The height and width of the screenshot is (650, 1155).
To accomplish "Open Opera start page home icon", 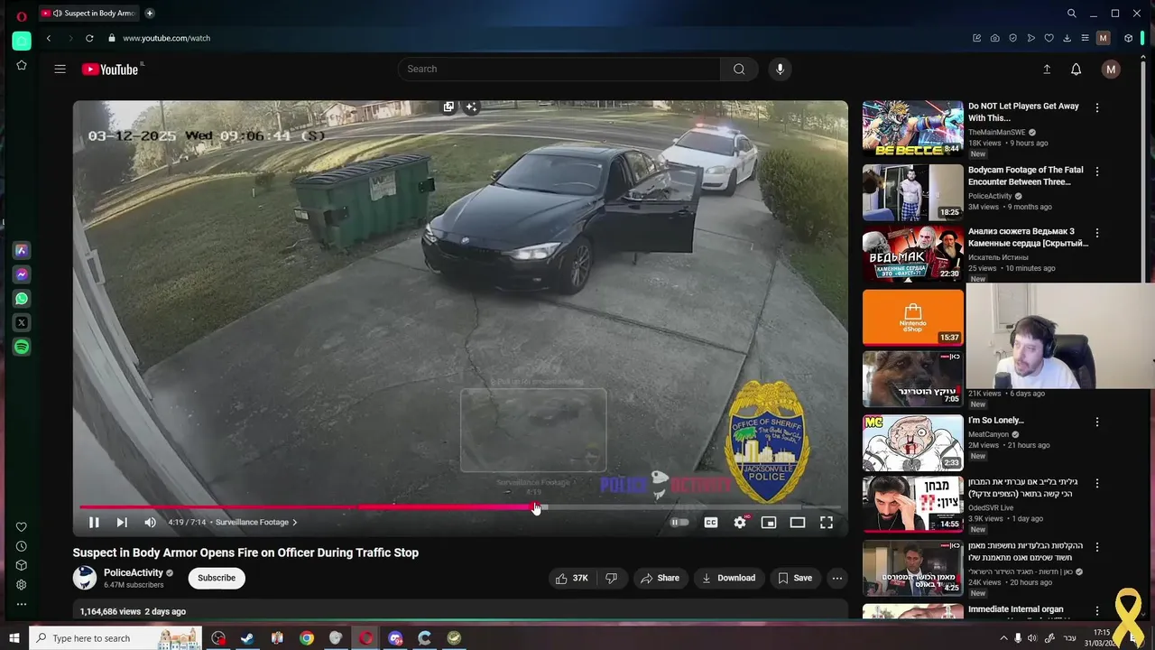I will point(22,41).
